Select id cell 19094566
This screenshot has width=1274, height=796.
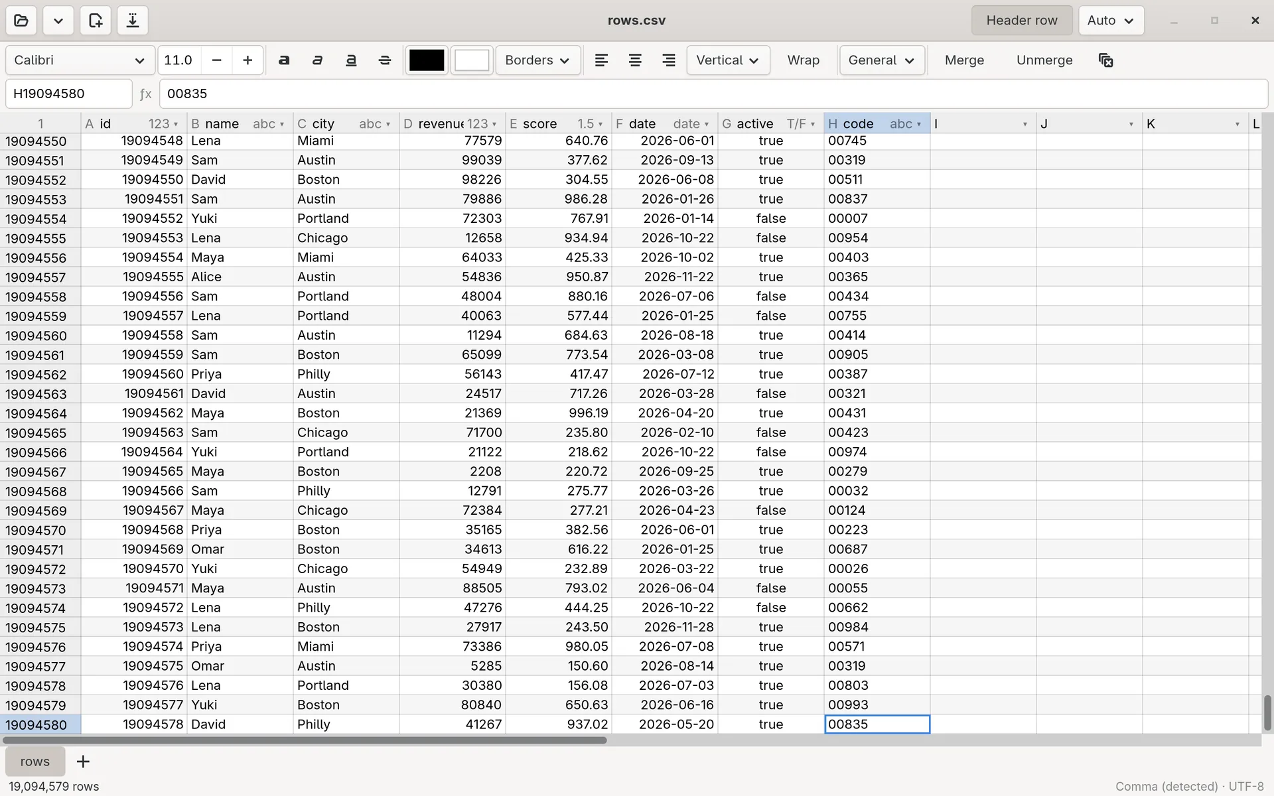(x=134, y=491)
